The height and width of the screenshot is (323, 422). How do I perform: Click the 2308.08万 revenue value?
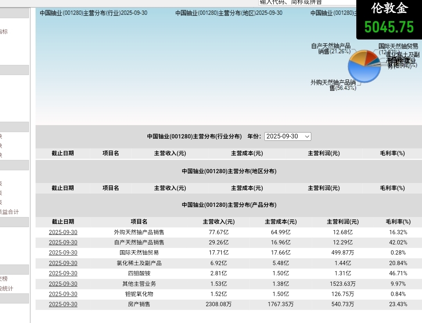[x=219, y=305]
